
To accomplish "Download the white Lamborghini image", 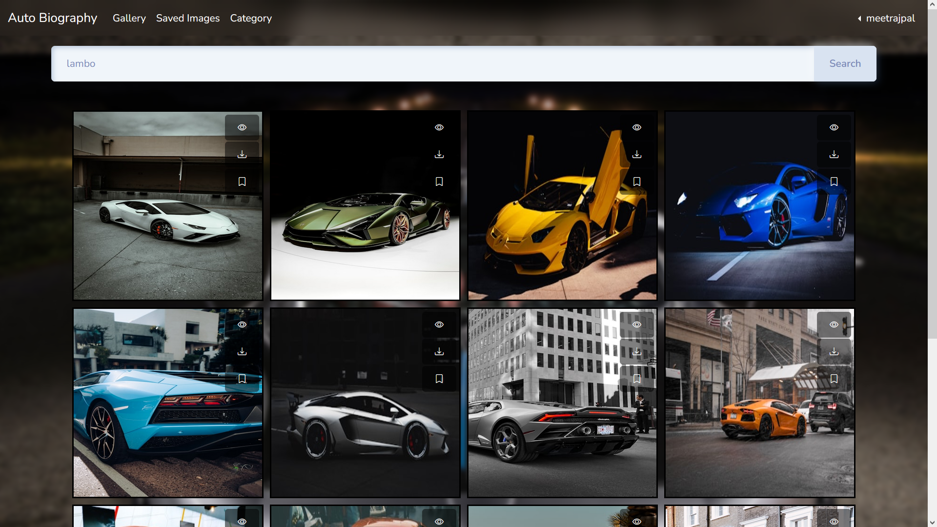I will pos(242,155).
